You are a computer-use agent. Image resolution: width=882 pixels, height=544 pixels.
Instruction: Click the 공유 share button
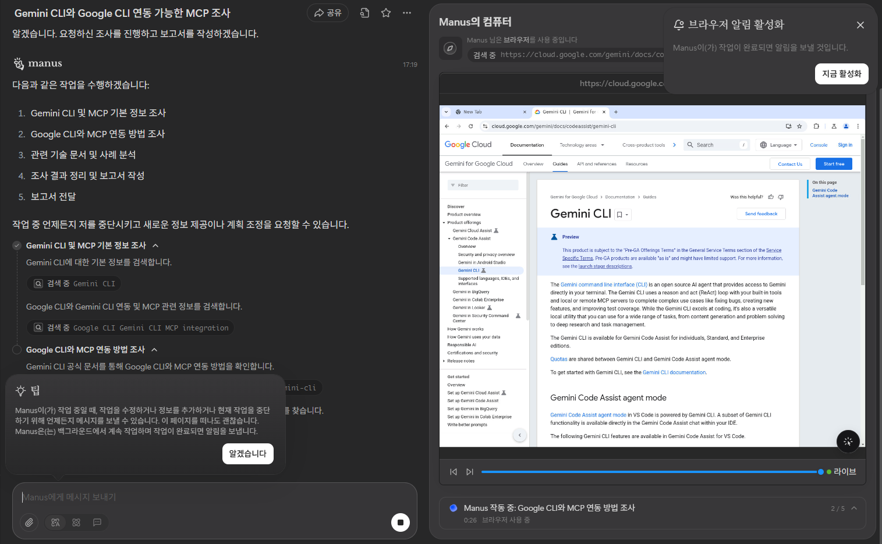click(328, 13)
